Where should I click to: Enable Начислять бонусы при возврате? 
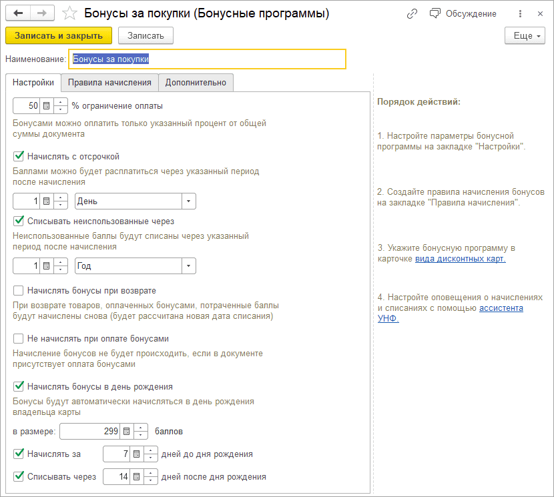[19, 290]
